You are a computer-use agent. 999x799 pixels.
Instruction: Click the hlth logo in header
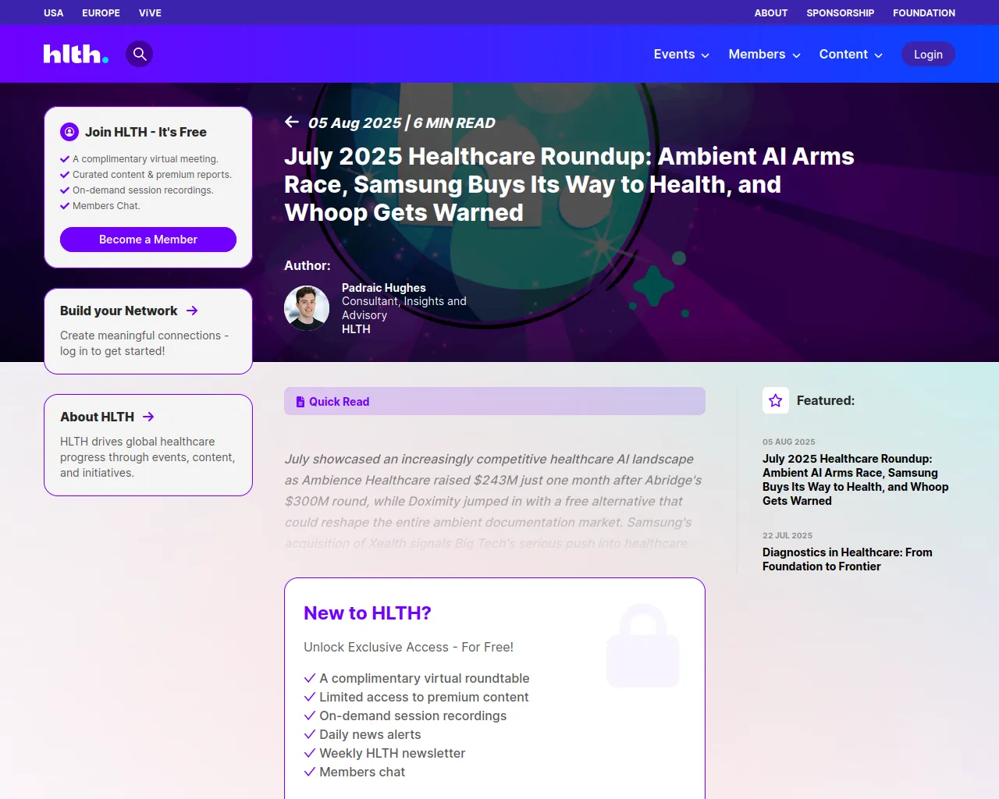76,54
